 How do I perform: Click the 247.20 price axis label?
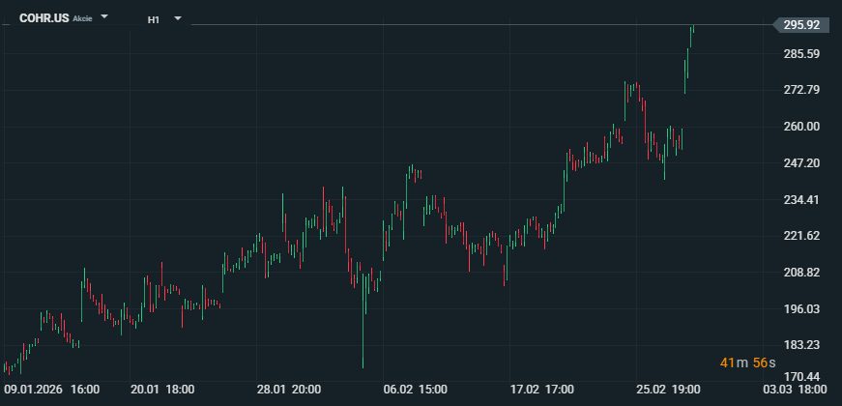click(802, 163)
